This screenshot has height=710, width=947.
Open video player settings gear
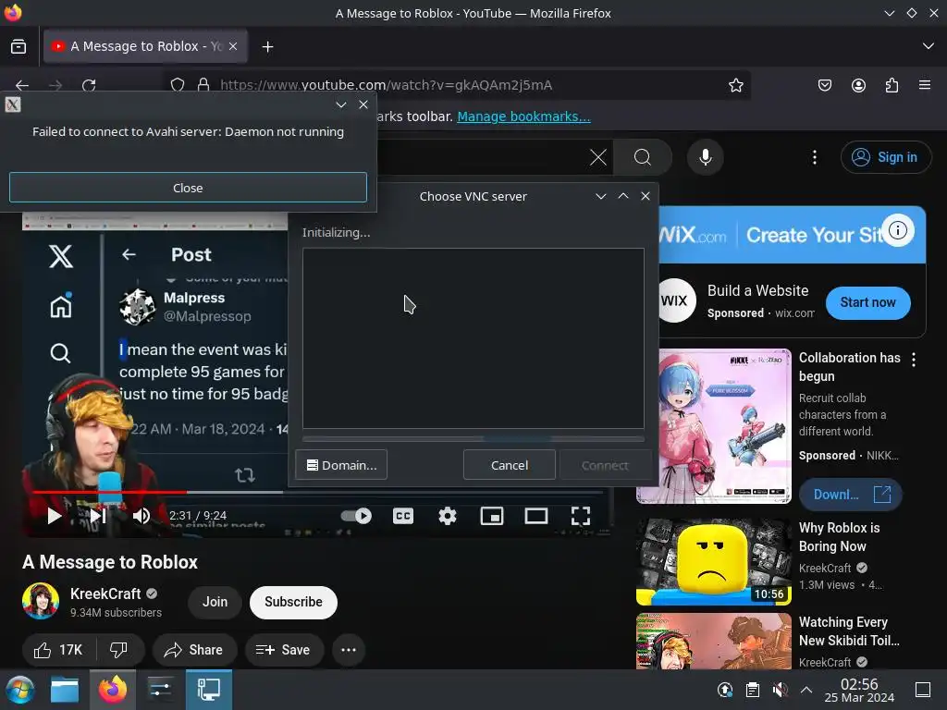(448, 516)
